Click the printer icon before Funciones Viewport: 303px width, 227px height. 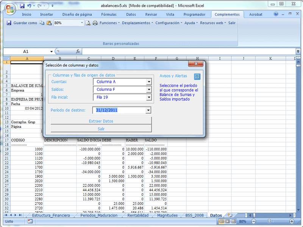(95, 23)
